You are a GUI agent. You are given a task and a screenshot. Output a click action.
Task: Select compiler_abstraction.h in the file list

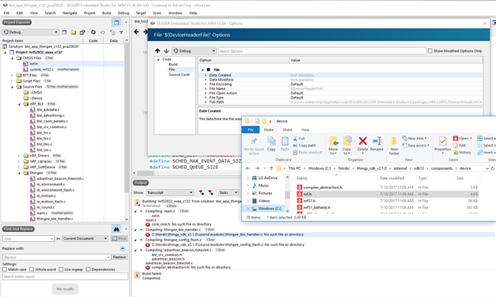[322, 188]
